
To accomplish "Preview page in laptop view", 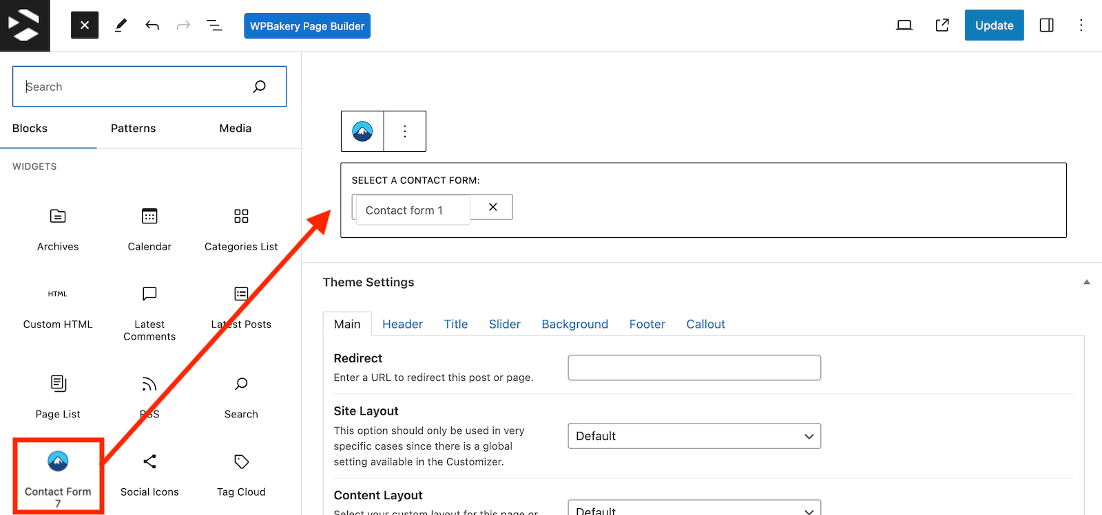I will (x=904, y=25).
